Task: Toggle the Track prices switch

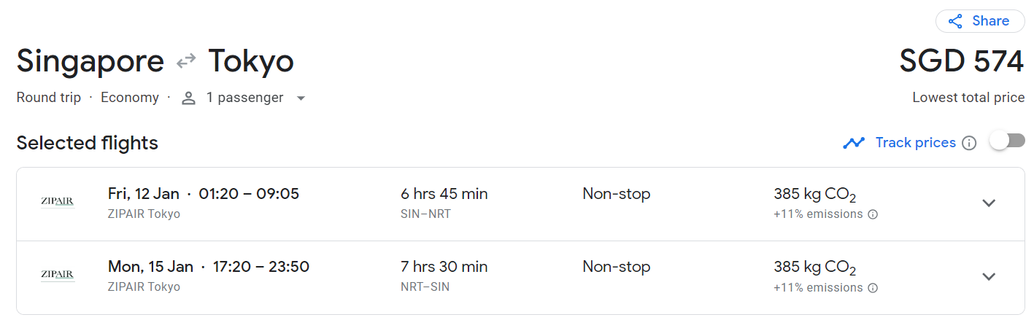Action: click(x=1007, y=141)
